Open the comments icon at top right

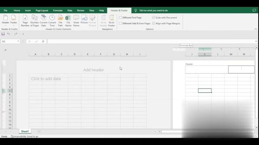(254, 10)
